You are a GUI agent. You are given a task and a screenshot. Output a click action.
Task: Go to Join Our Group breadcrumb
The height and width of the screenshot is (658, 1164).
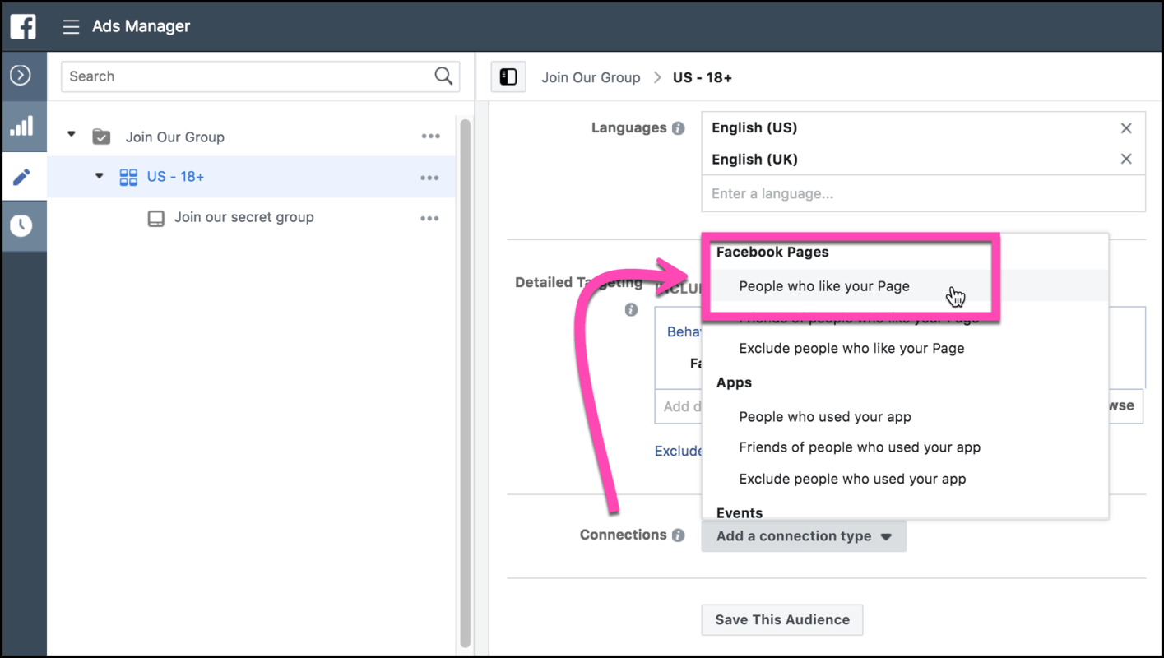pos(591,77)
